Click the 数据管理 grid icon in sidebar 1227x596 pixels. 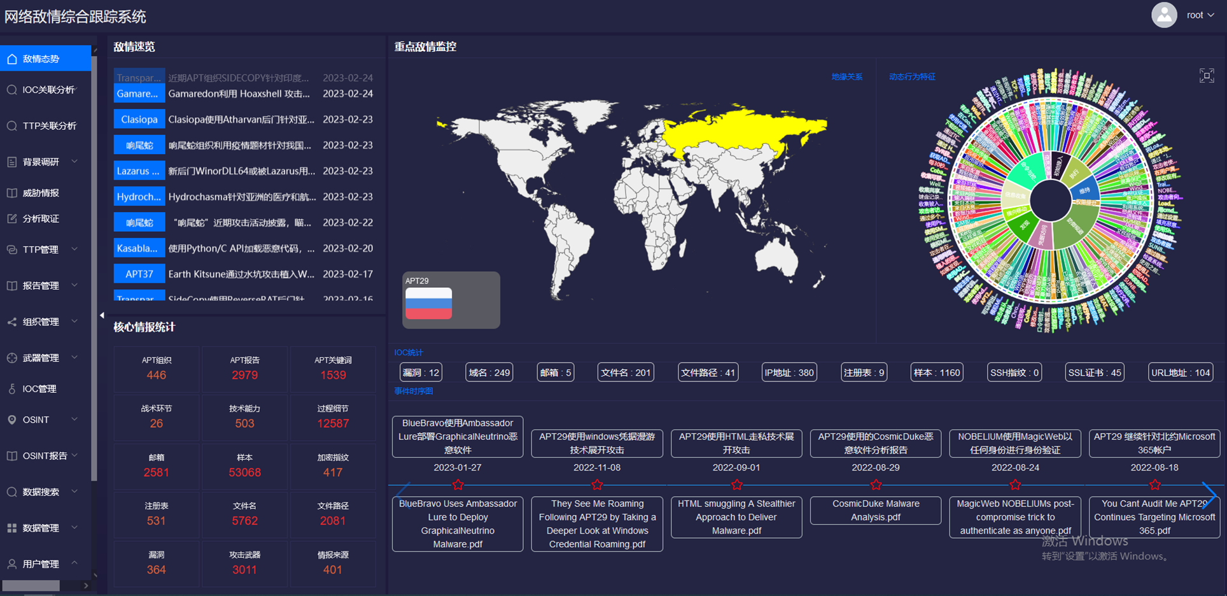pyautogui.click(x=12, y=528)
